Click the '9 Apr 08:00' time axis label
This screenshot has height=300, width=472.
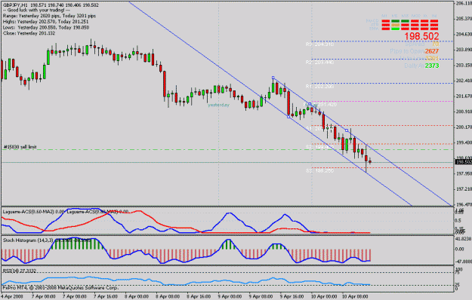(x=261, y=296)
